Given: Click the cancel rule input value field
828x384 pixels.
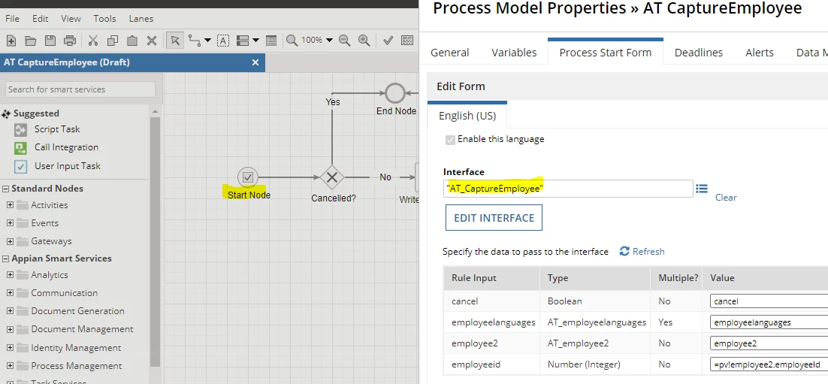Looking at the screenshot, I should (769, 301).
